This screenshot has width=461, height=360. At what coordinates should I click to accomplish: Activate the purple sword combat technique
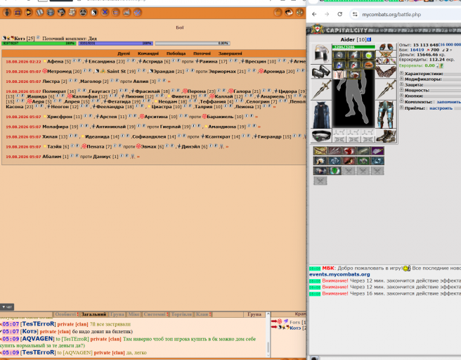(x=377, y=151)
